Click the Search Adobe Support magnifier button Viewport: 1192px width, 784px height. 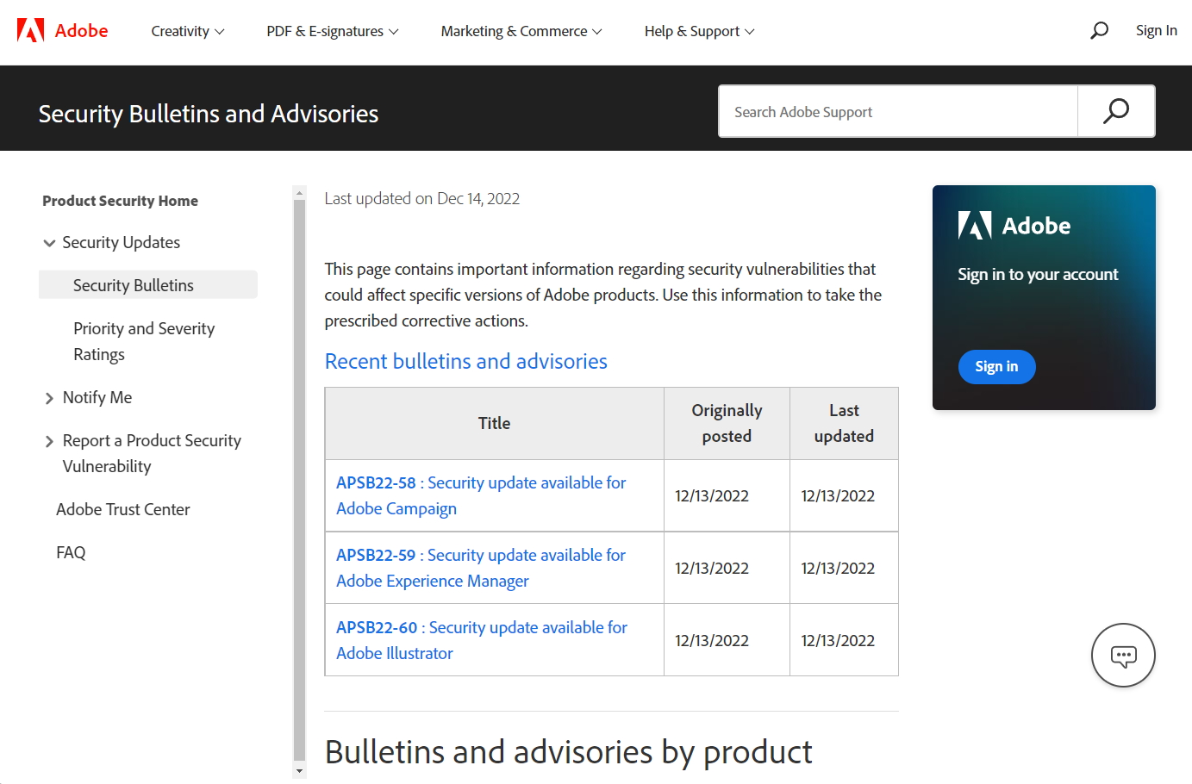point(1116,111)
